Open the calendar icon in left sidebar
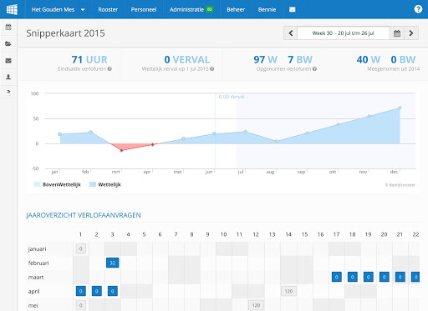The height and width of the screenshot is (311, 428). coord(8,27)
